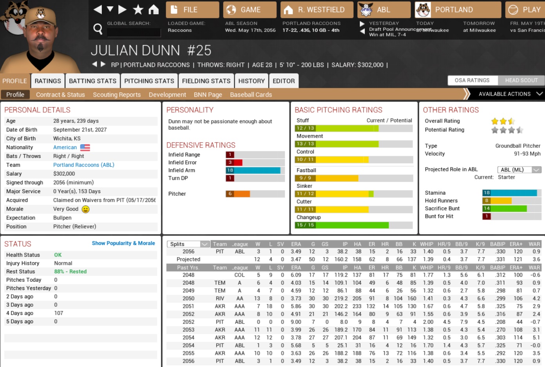
Task: Click the Portland Raccoons team logo icon
Action: tap(423, 10)
